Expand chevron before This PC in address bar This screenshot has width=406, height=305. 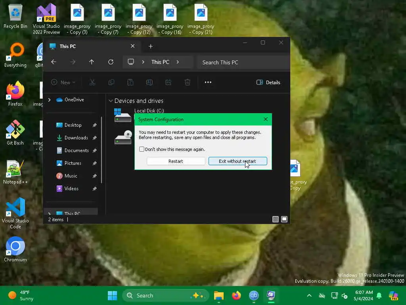(143, 62)
